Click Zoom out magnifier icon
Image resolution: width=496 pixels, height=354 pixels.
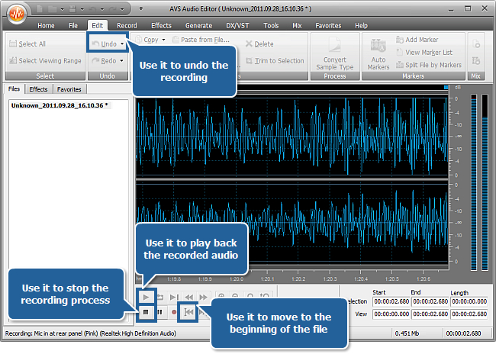click(x=235, y=296)
